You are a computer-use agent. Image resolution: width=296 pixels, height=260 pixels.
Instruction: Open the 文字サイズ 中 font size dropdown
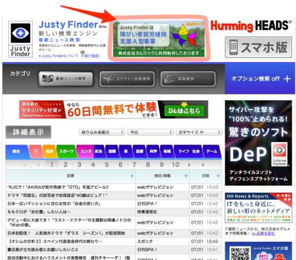pyautogui.click(x=199, y=132)
